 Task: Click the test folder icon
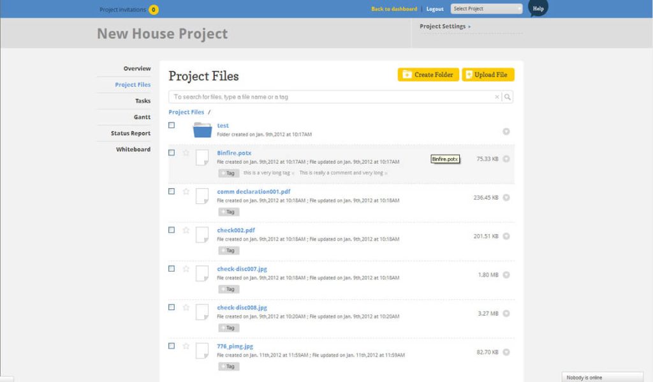point(202,129)
